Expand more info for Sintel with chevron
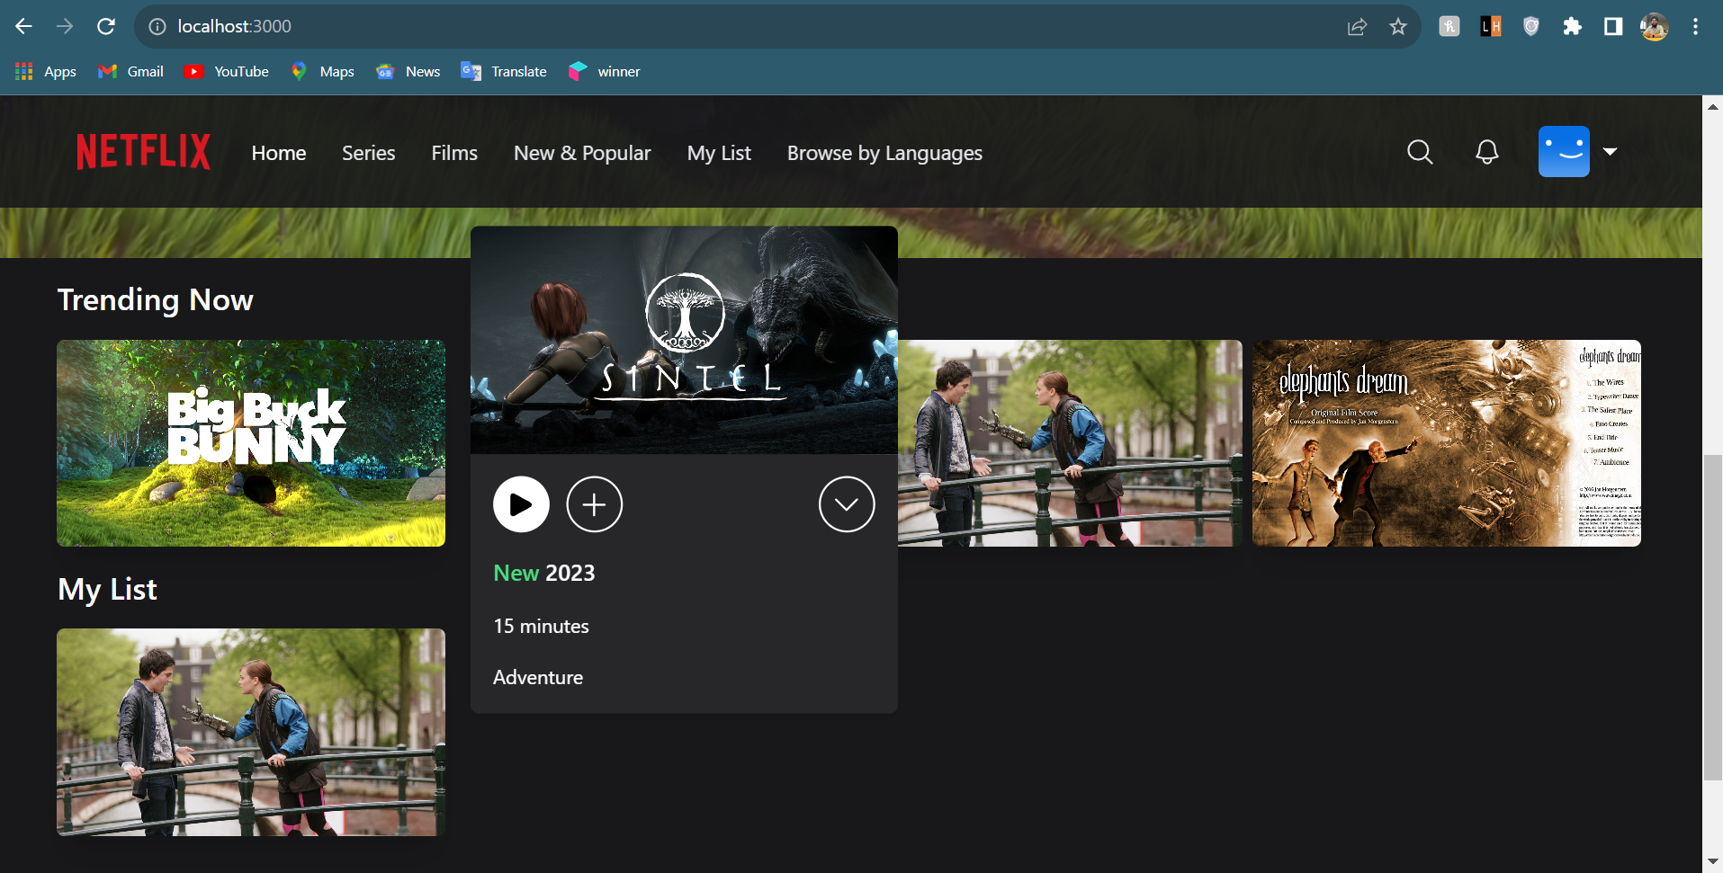This screenshot has height=873, width=1723. [846, 504]
